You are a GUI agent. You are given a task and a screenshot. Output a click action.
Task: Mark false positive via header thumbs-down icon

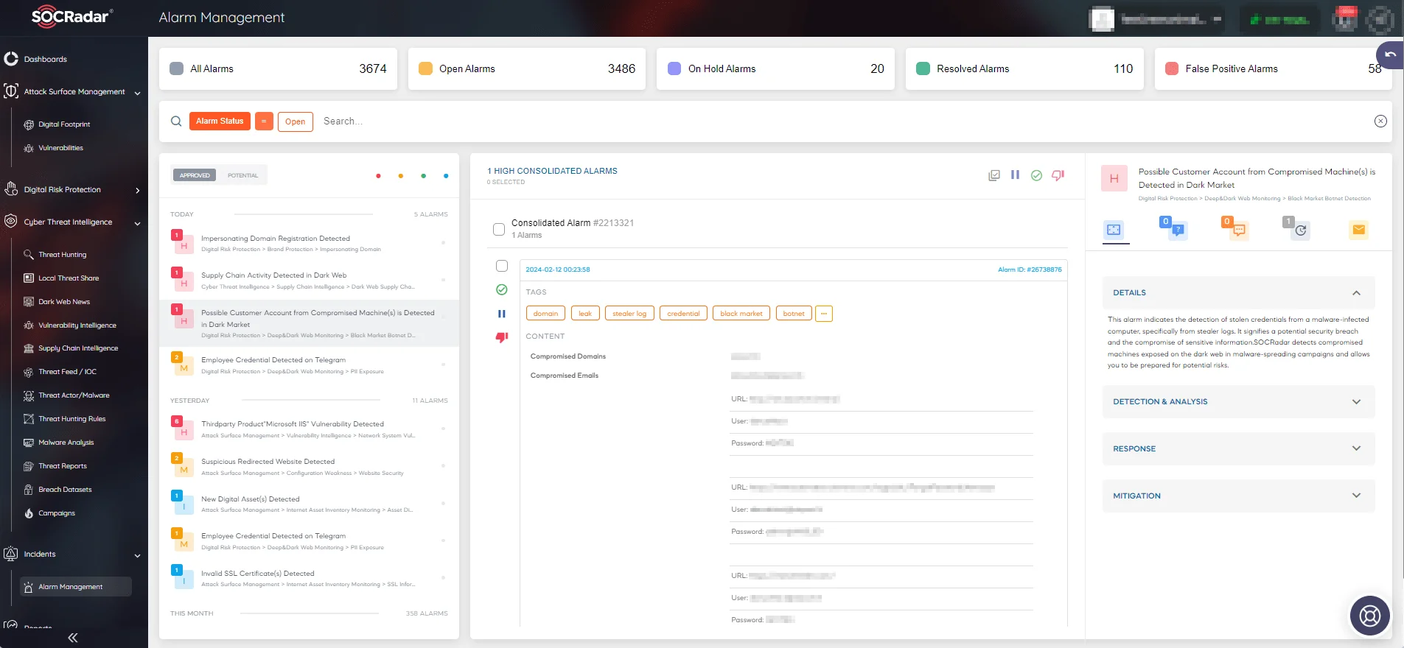1058,175
